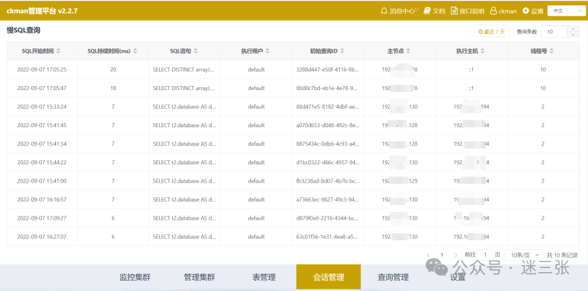Click SQL duration value 20
588x291 pixels.
pos(113,70)
